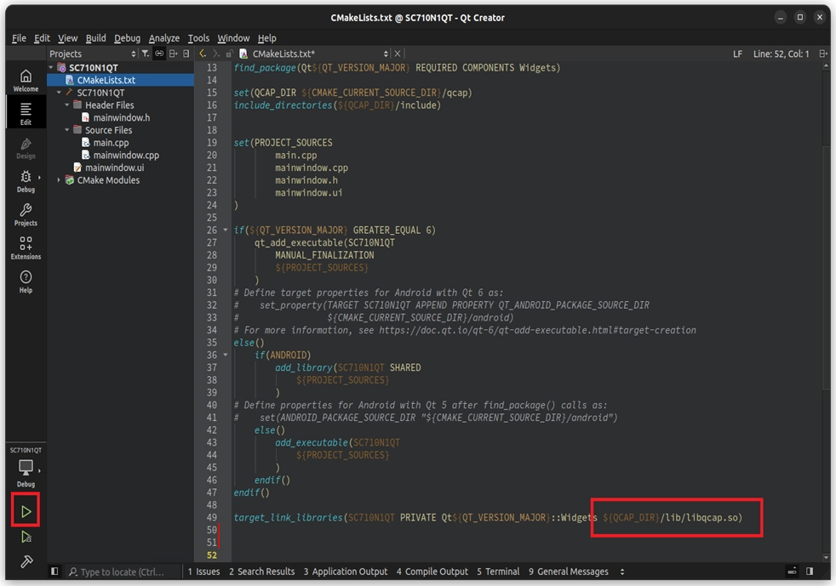The height and width of the screenshot is (586, 836).
Task: Collapse the Header Files folder
Action: (x=67, y=105)
